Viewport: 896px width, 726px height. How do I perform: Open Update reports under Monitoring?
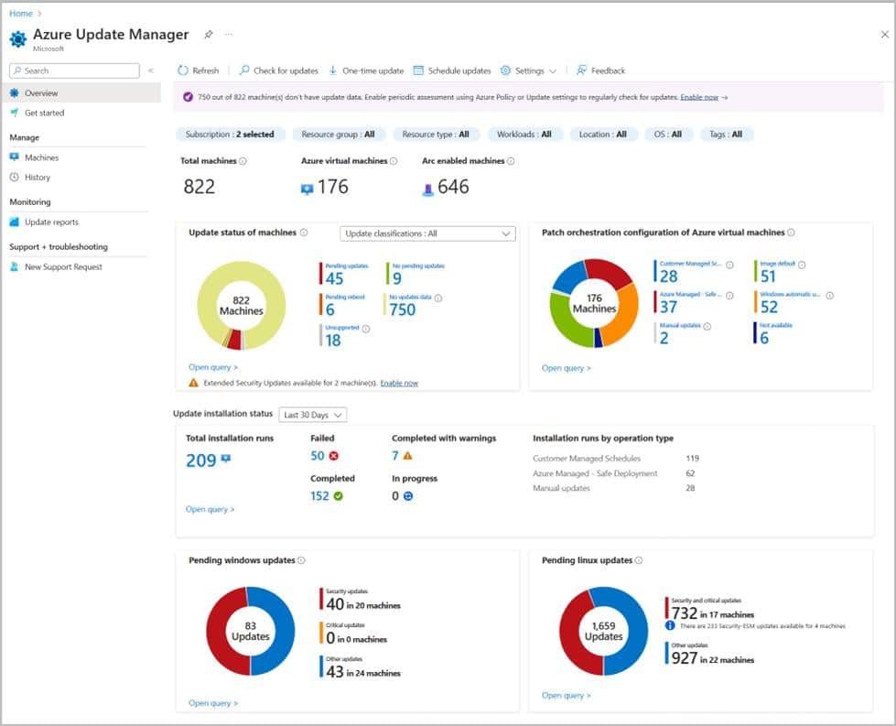pyautogui.click(x=50, y=222)
